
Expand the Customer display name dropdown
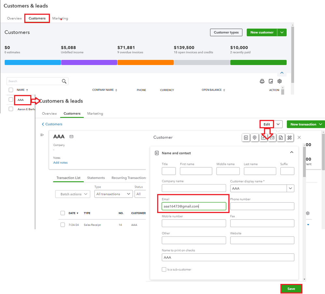[x=291, y=188]
